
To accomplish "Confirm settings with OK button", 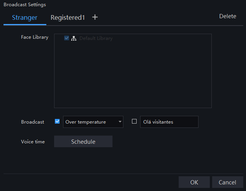I will pyautogui.click(x=194, y=182).
